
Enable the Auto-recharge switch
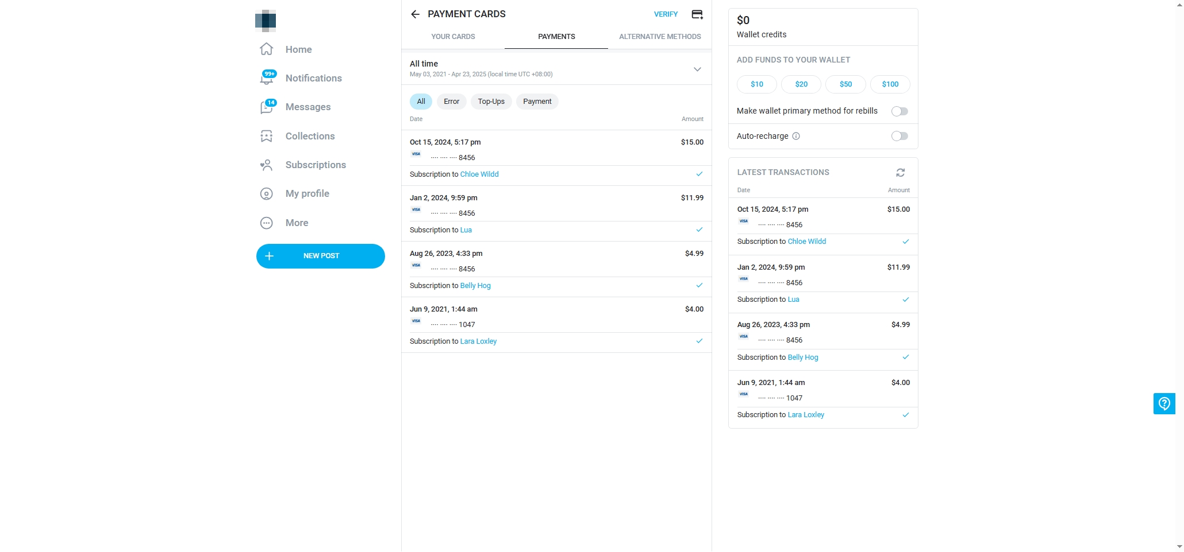(899, 136)
